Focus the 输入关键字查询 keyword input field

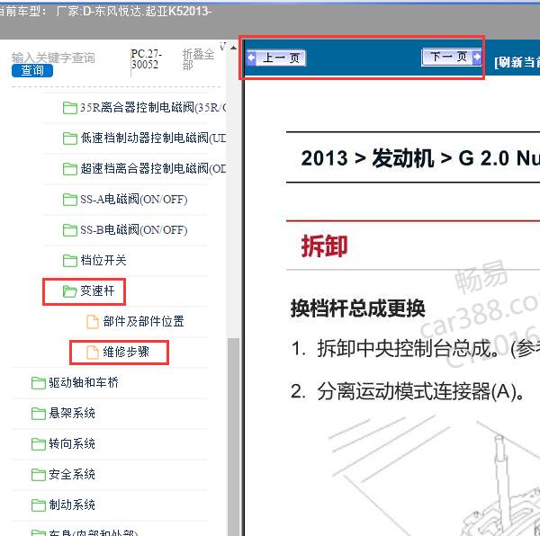[53, 58]
